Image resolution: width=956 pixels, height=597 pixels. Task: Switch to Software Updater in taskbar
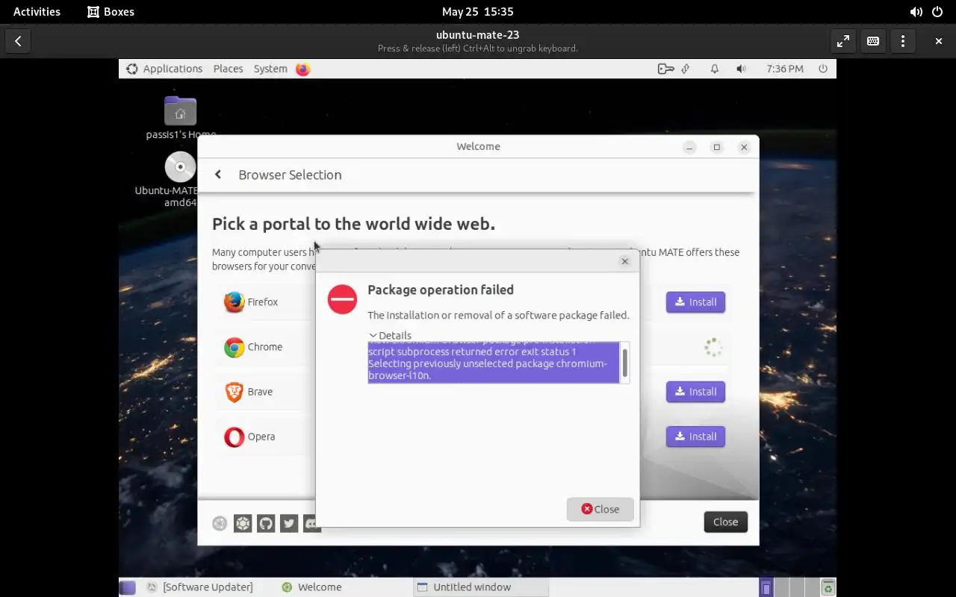[200, 587]
